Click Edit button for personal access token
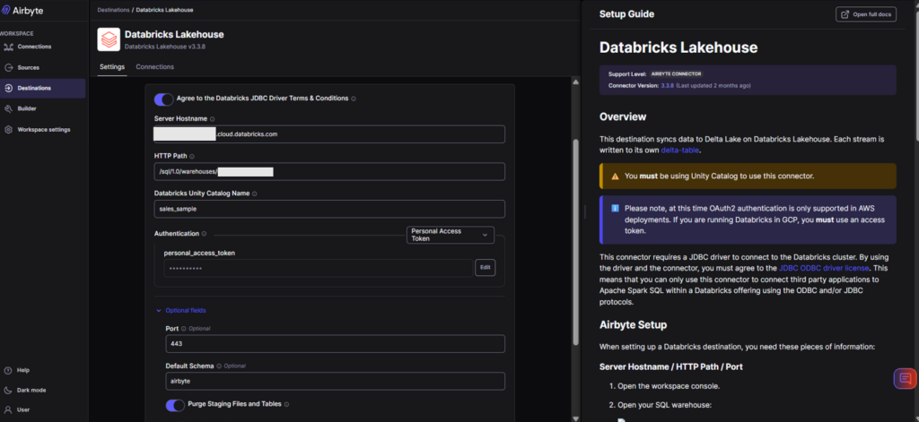The image size is (919, 422). pos(486,268)
